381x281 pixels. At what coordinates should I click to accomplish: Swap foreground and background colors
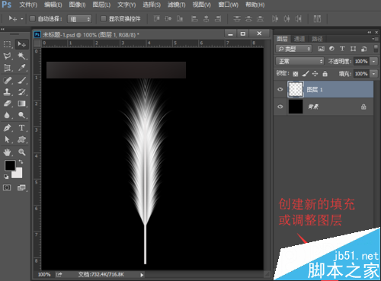(21, 161)
